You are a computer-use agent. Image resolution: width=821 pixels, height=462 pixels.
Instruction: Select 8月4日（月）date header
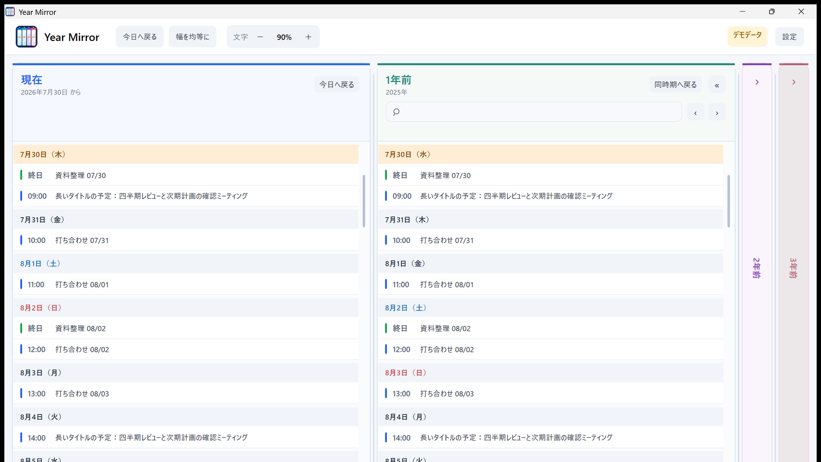[551, 417]
